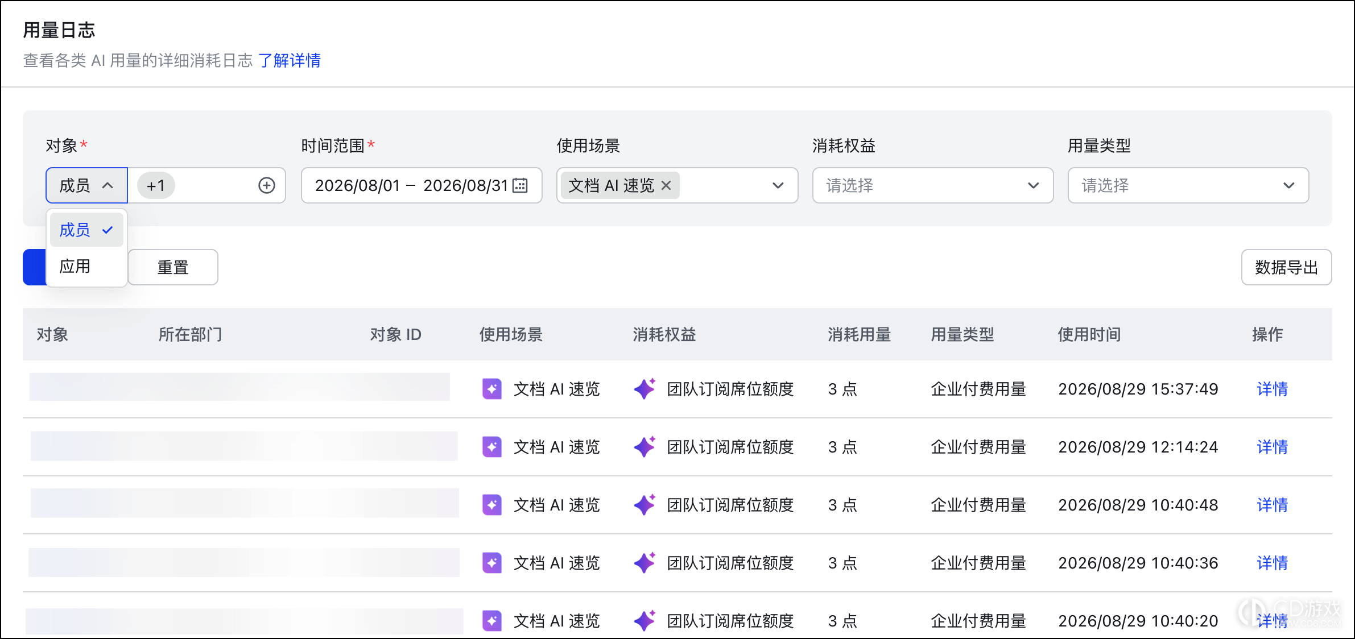
Task: Click 文档 AI 速览 icon in 10:40:36 row
Action: click(492, 563)
